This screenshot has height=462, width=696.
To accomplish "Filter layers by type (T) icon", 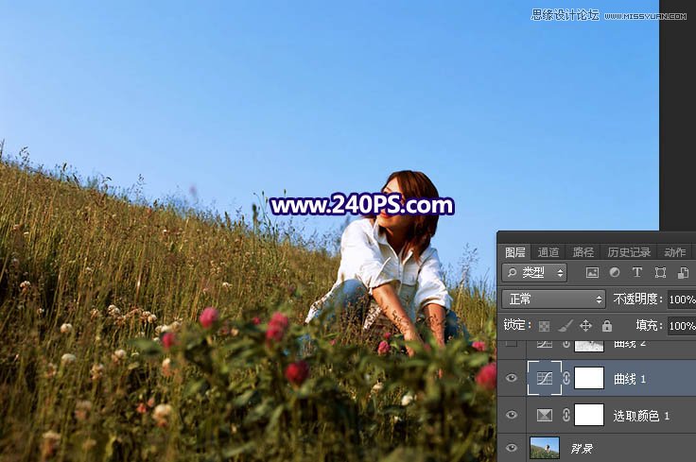I will click(637, 273).
